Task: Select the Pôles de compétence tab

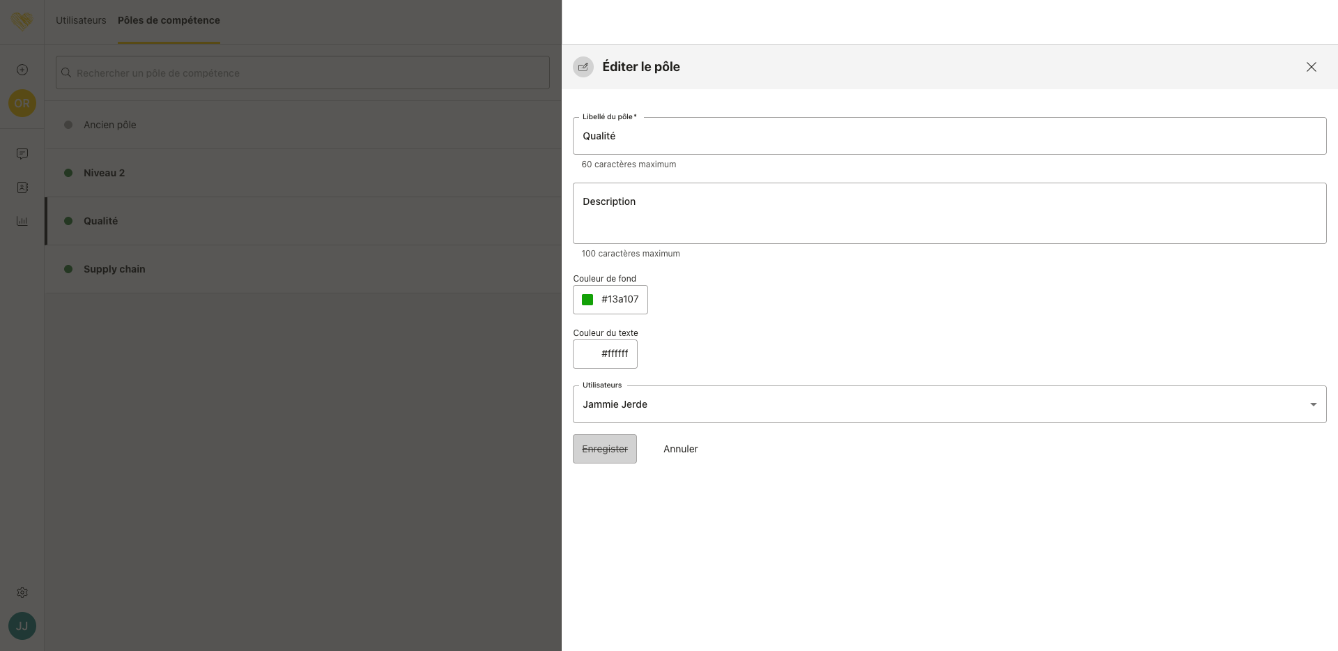Action: pos(169,20)
